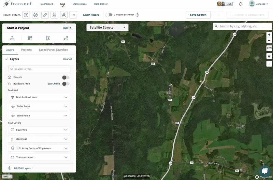Click the upload icon under Start a Project
Viewport: 273px width, 180px height.
tap(12, 38)
